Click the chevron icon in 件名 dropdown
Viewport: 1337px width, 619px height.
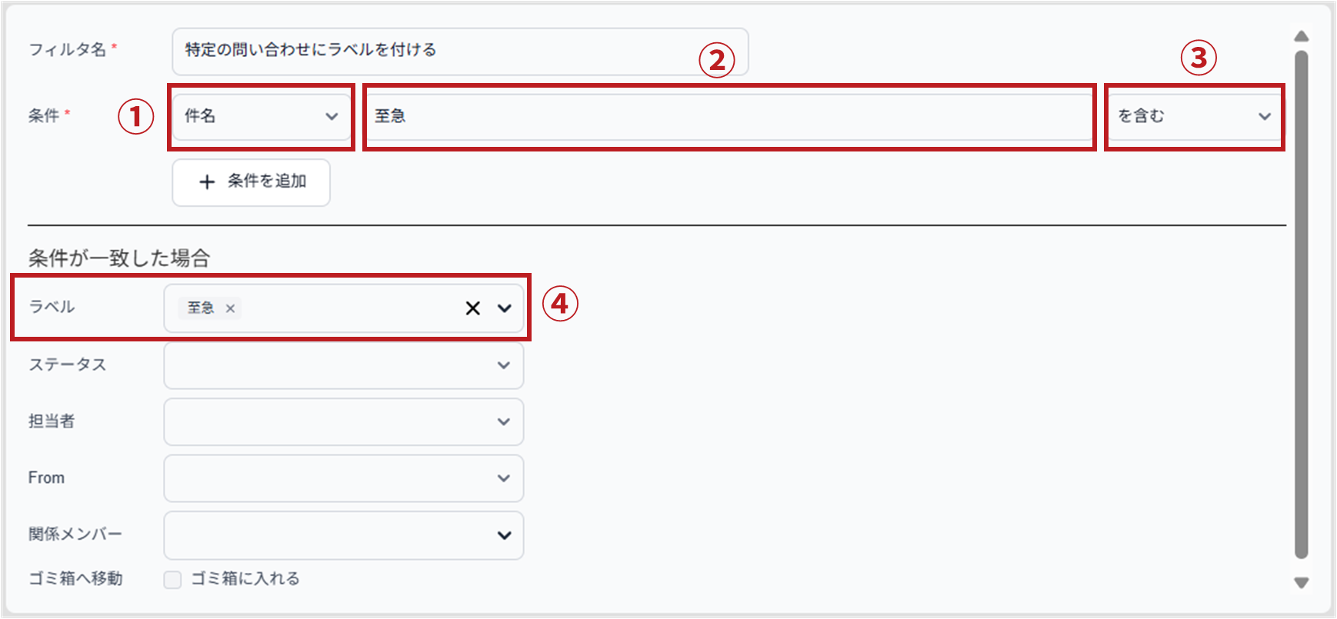(332, 117)
